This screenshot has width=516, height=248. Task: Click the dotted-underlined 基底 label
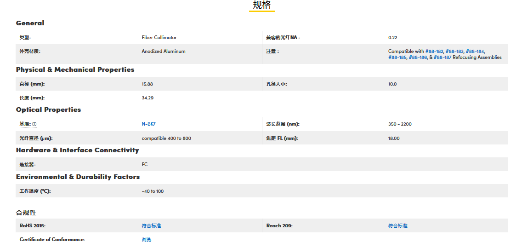coord(25,124)
